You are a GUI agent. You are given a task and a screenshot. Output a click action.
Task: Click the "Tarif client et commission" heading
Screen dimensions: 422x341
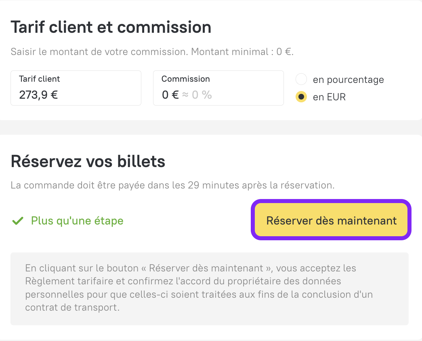[111, 27]
